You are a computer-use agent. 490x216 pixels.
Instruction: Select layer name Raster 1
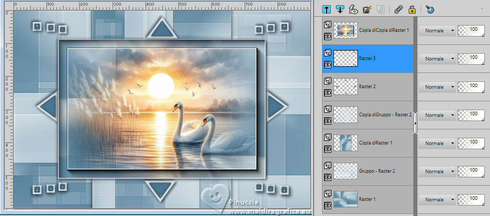click(x=367, y=199)
